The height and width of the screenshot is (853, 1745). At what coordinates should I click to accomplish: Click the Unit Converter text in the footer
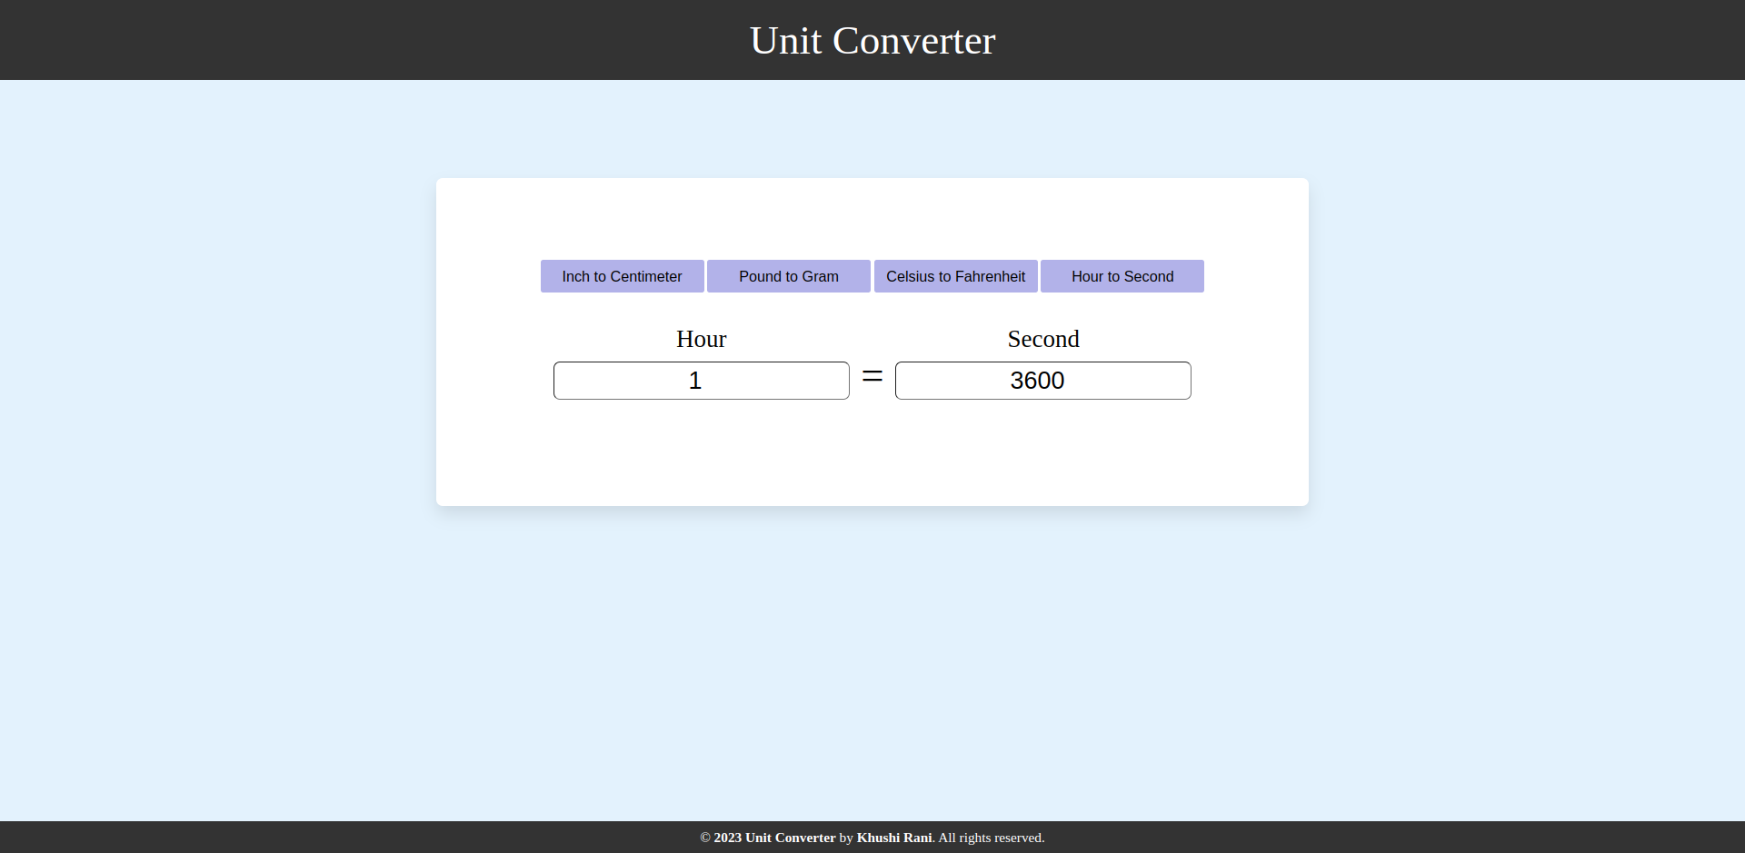click(x=789, y=837)
